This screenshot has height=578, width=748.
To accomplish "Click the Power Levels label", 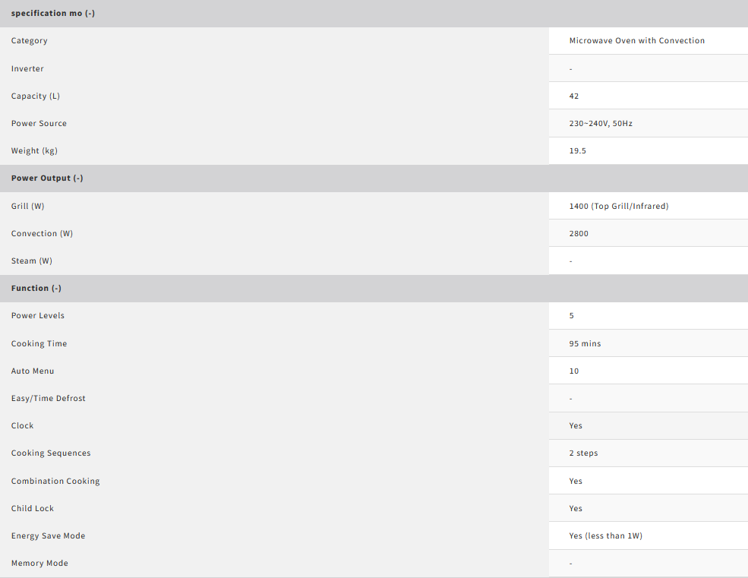I will click(x=38, y=316).
